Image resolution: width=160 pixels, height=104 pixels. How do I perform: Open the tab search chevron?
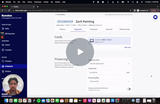point(158,7)
